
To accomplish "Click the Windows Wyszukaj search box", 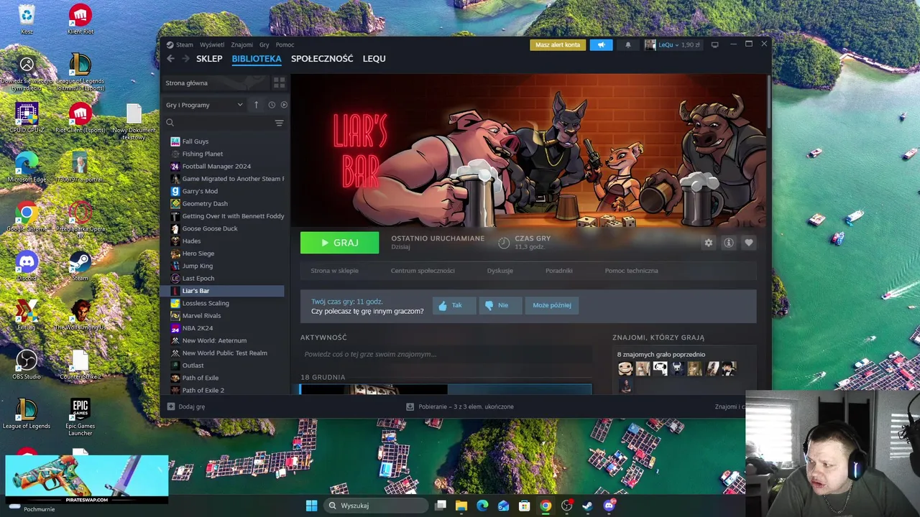I will (x=376, y=506).
